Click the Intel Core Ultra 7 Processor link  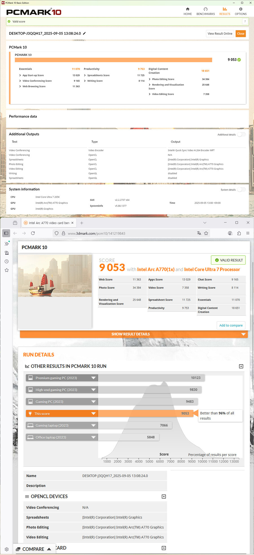tap(212, 269)
